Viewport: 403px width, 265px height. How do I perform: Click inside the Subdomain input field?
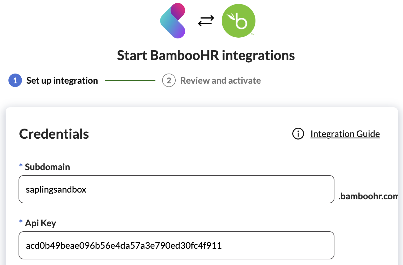point(176,189)
